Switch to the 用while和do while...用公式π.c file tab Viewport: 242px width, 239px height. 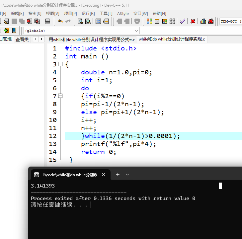click(92, 40)
